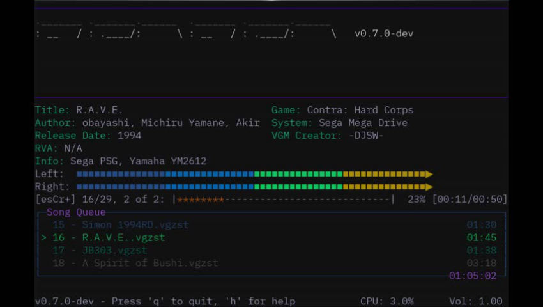This screenshot has height=307, width=543.
Task: Select queue entry 18 A Spirit of Bushi.vgzst
Action: tap(273, 264)
